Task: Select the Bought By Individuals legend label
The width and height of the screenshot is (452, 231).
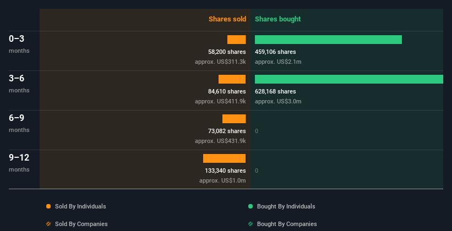Action: [x=286, y=206]
